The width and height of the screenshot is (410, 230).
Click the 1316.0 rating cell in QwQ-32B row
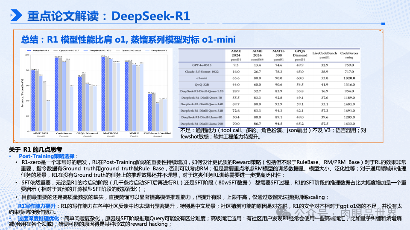coord(349,85)
